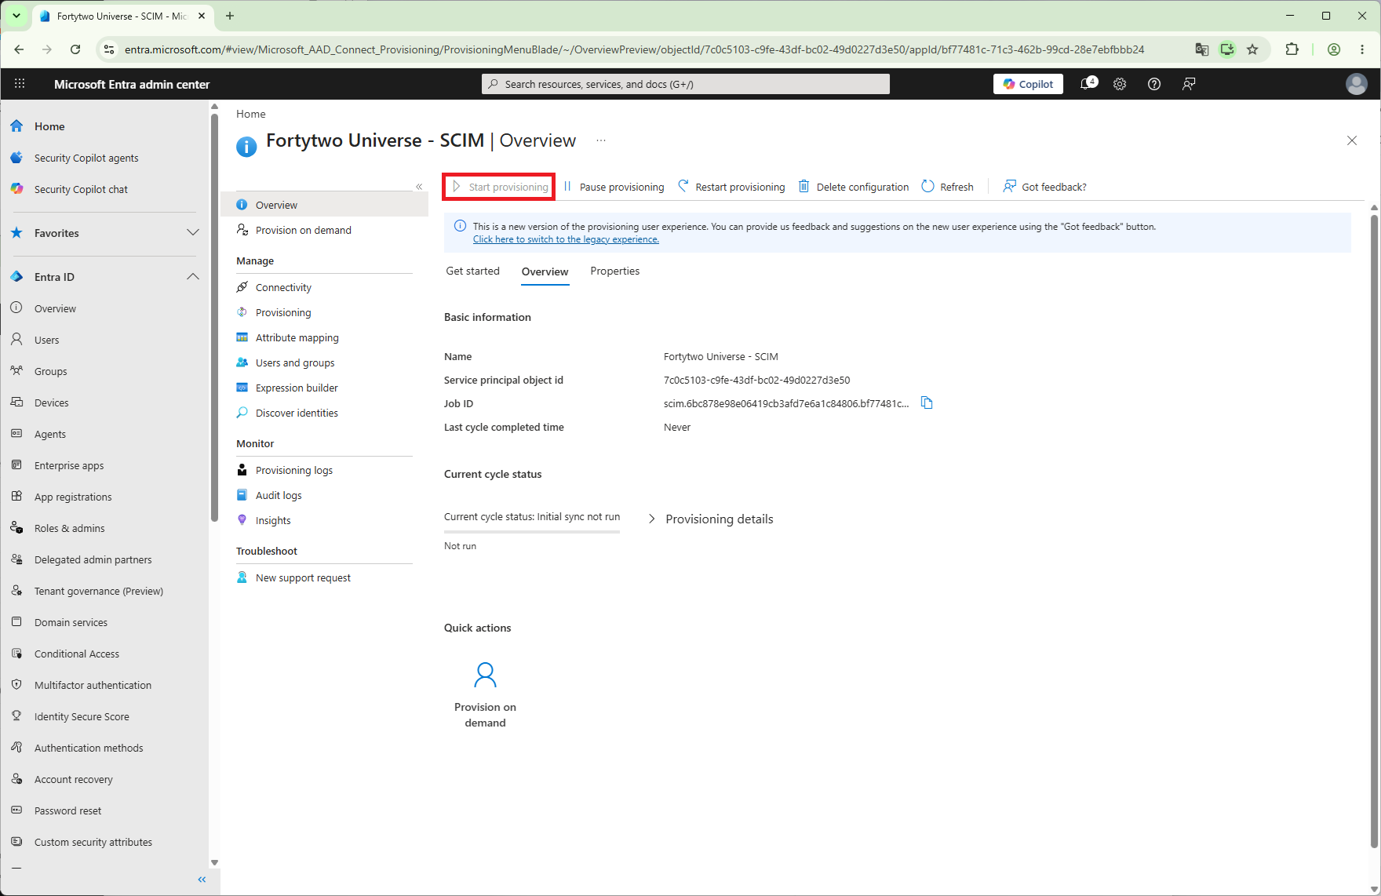Click link to switch to legacy experience

pyautogui.click(x=566, y=239)
